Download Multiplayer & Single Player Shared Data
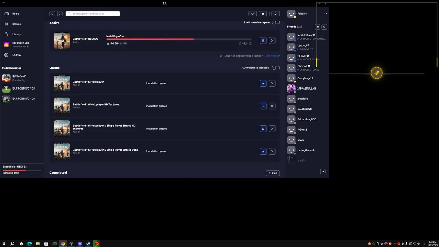The image size is (439, 247). (263, 151)
